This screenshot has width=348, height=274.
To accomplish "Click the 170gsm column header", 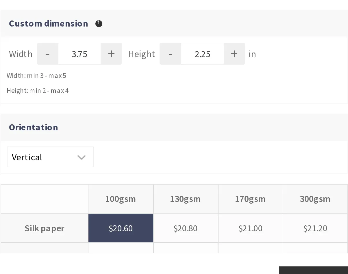I will point(250,199).
